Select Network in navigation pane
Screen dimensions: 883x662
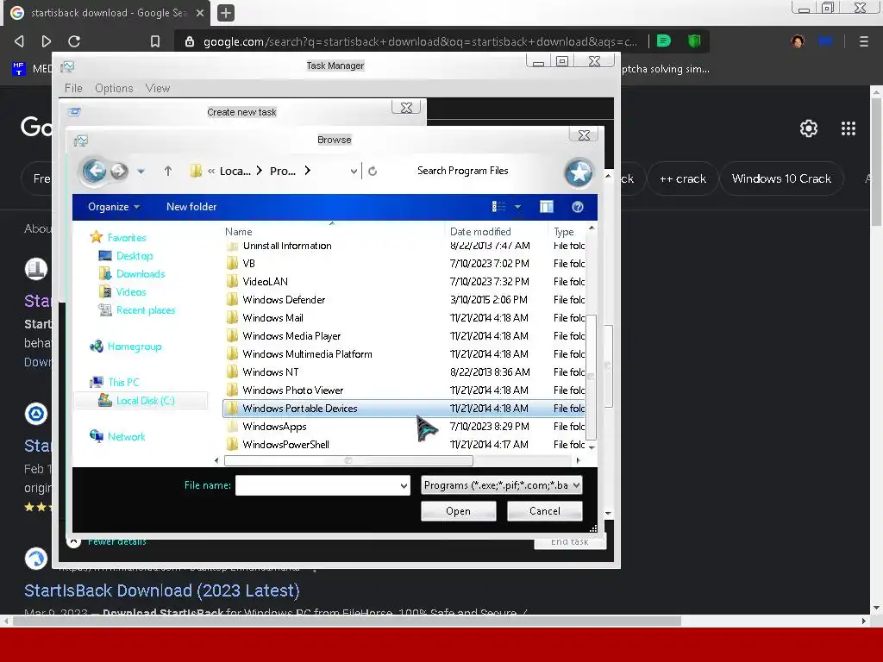pos(117,436)
